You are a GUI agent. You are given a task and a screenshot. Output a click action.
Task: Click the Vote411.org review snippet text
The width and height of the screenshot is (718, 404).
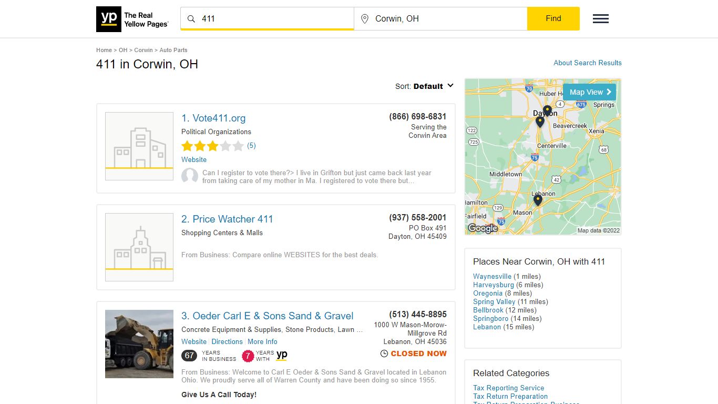tap(317, 177)
